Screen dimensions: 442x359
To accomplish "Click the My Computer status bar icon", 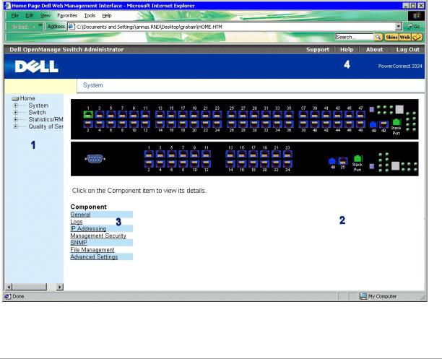I will (363, 296).
